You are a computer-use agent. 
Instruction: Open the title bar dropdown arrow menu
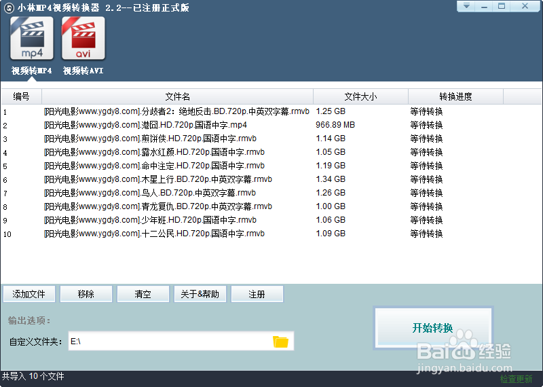[x=466, y=6]
